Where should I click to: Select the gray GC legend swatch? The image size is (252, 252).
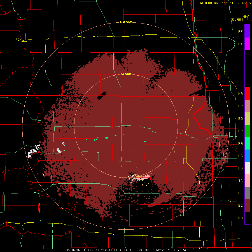[247, 193]
